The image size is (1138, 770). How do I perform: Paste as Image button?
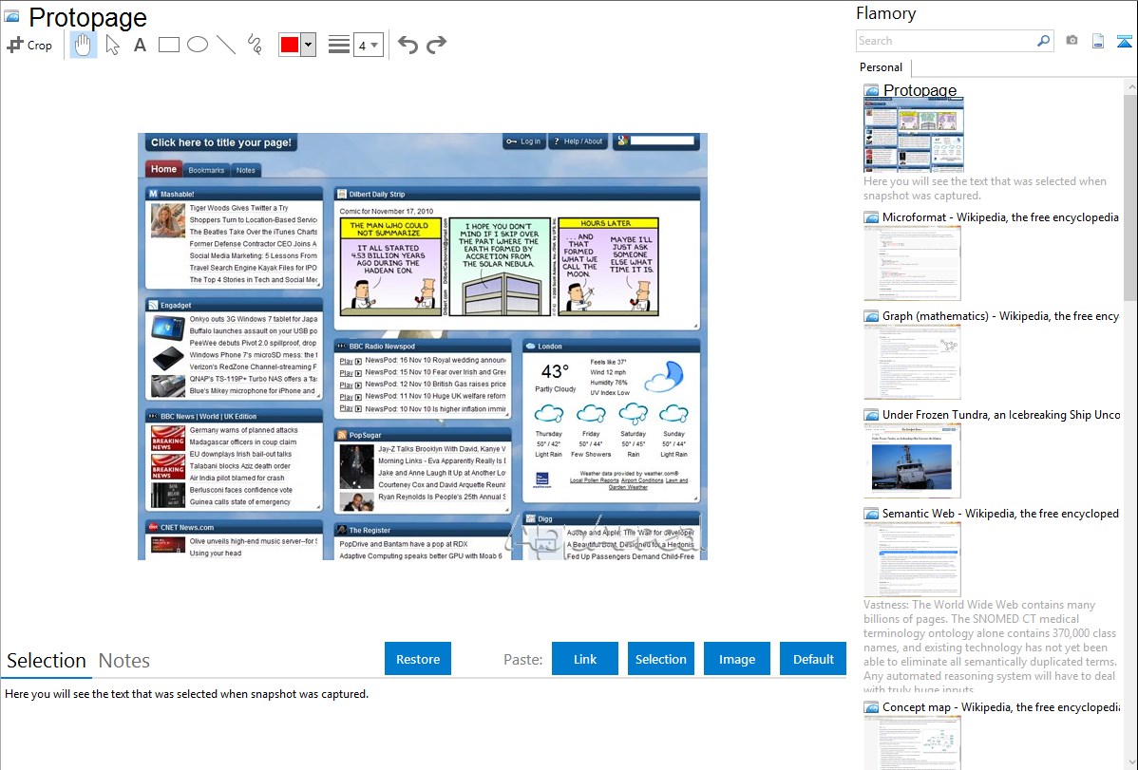click(736, 659)
